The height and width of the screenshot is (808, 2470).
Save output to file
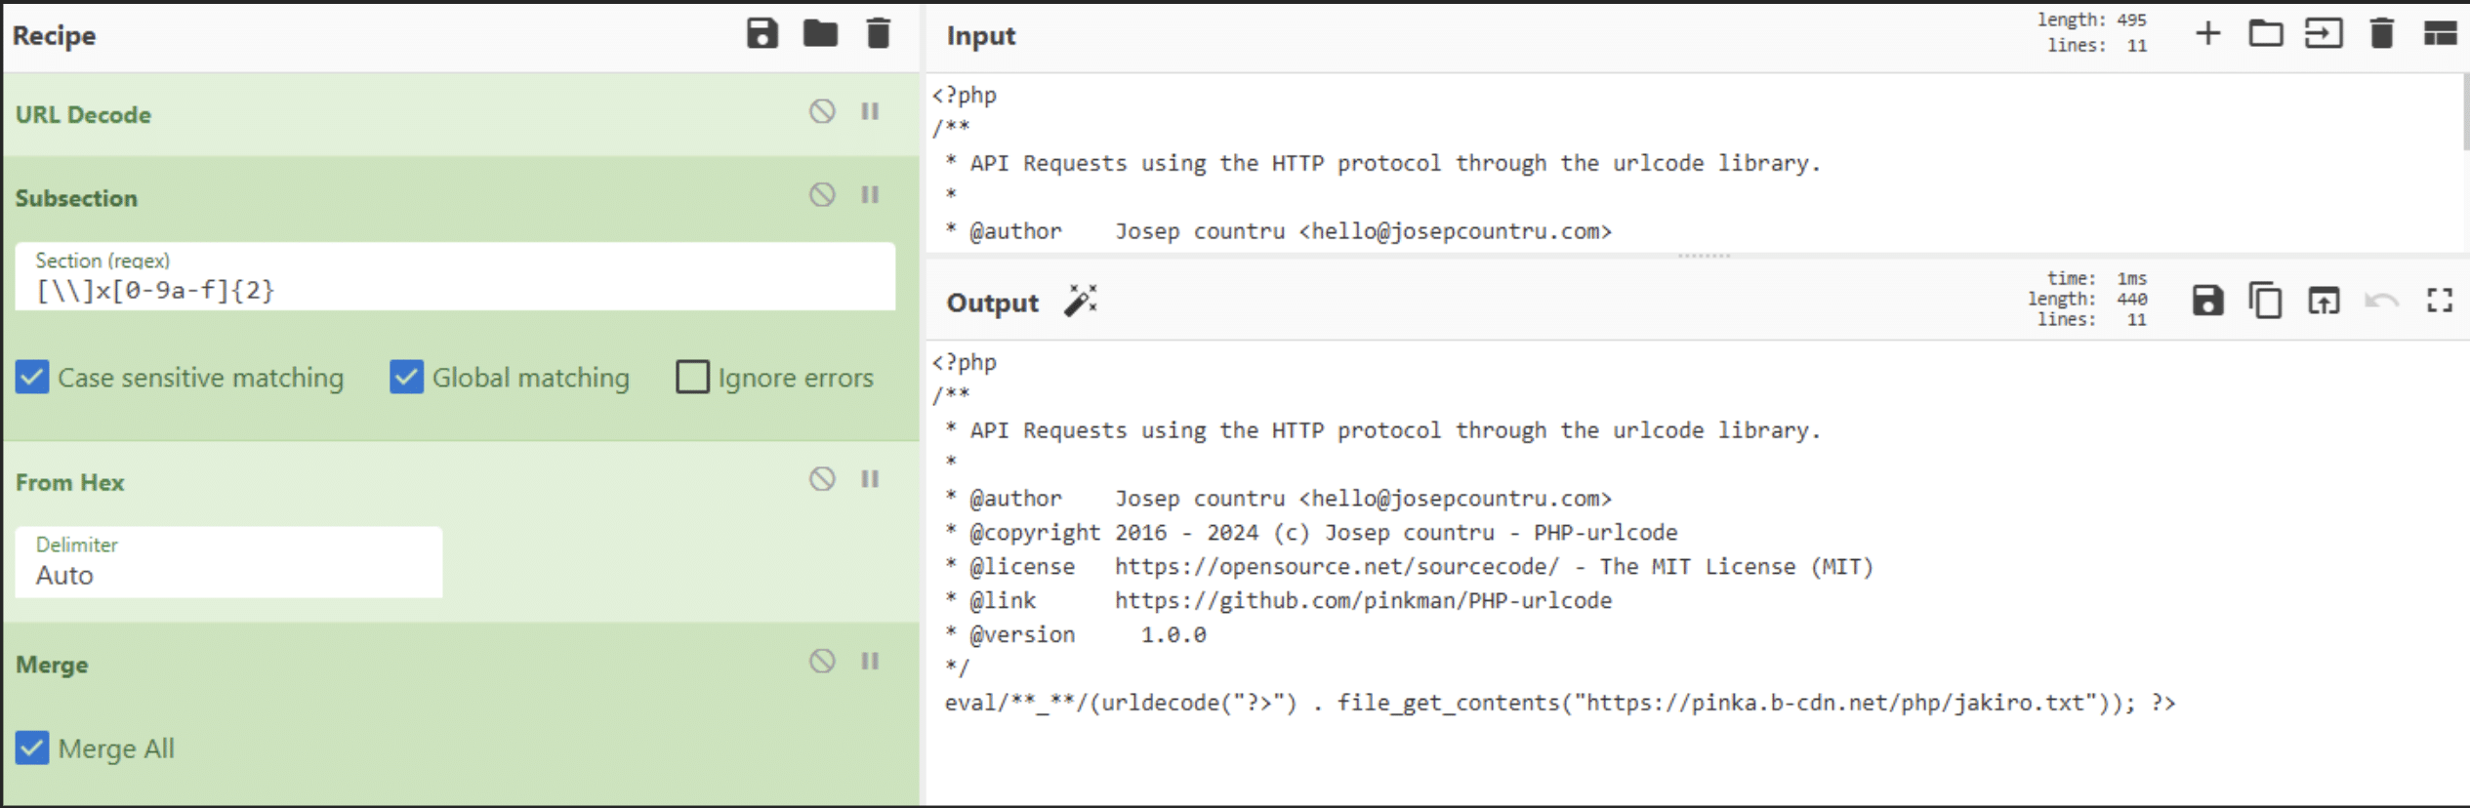click(2207, 301)
